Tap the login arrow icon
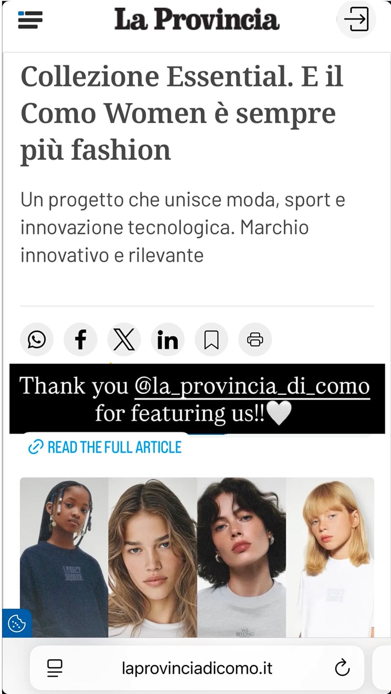Image resolution: width=391 pixels, height=694 pixels. [x=356, y=20]
